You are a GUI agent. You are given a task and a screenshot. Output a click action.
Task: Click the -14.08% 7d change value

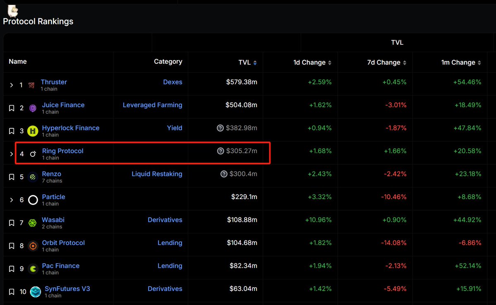pyautogui.click(x=393, y=243)
